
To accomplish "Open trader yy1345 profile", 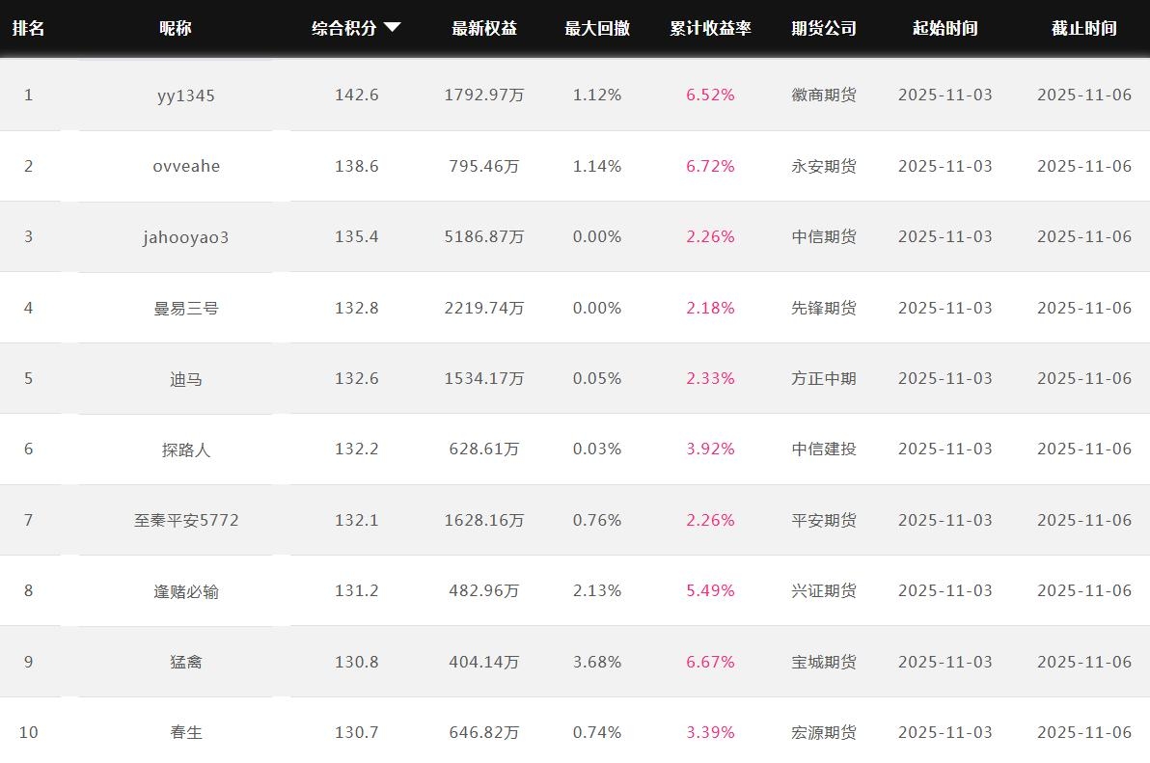I will [x=186, y=95].
